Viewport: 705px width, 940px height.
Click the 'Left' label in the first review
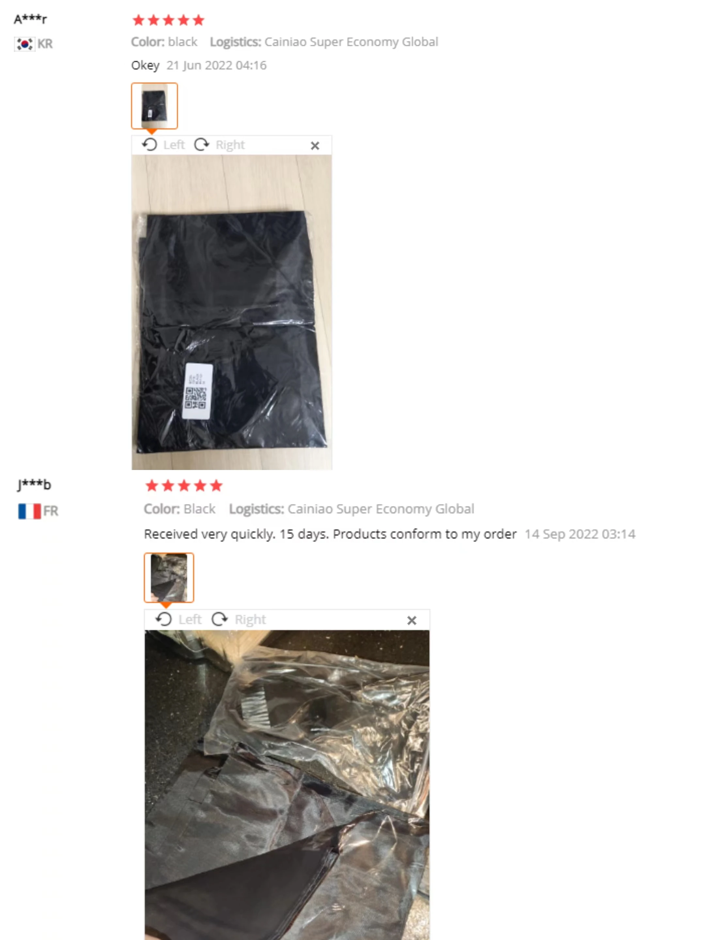pos(174,145)
